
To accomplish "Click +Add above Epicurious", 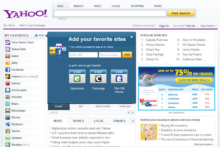I will pyautogui.click(x=77, y=72).
